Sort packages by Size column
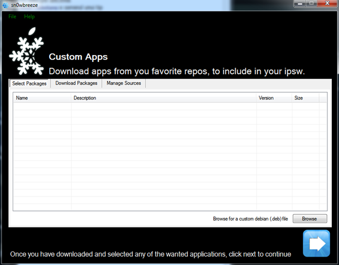The width and height of the screenshot is (339, 265). click(x=305, y=98)
